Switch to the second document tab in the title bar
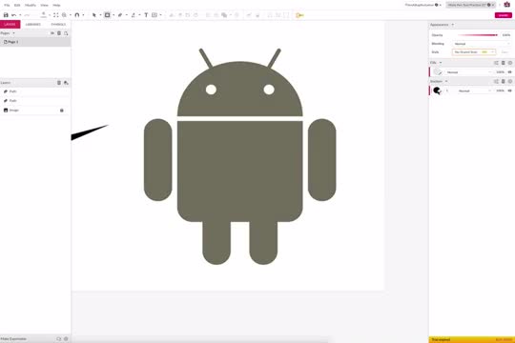515x343 pixels. coord(471,5)
